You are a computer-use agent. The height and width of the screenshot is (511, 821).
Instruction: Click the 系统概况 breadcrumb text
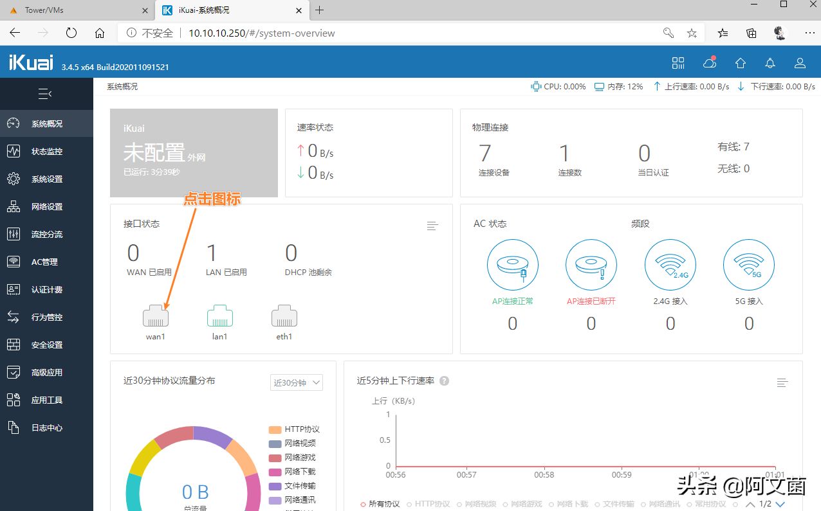[122, 86]
